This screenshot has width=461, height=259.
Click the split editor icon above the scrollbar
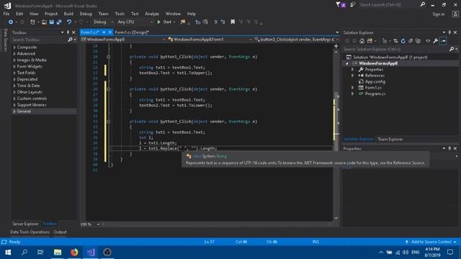click(x=336, y=46)
